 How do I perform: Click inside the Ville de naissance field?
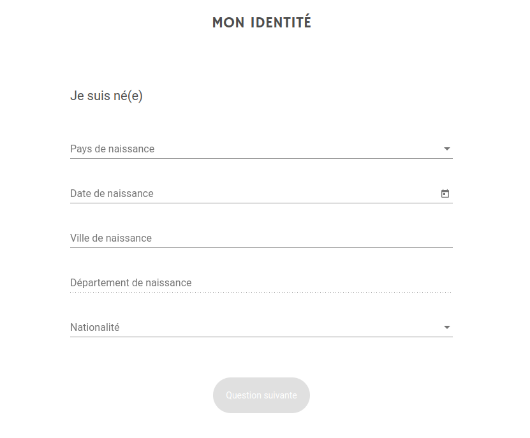tap(255, 238)
